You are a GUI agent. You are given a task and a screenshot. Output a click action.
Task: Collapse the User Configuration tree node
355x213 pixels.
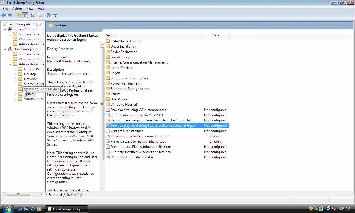[x=5, y=49]
